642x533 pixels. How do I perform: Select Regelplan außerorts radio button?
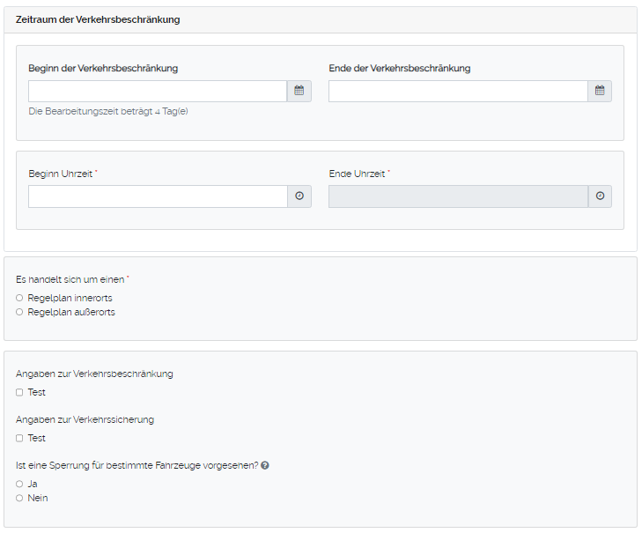pos(19,312)
